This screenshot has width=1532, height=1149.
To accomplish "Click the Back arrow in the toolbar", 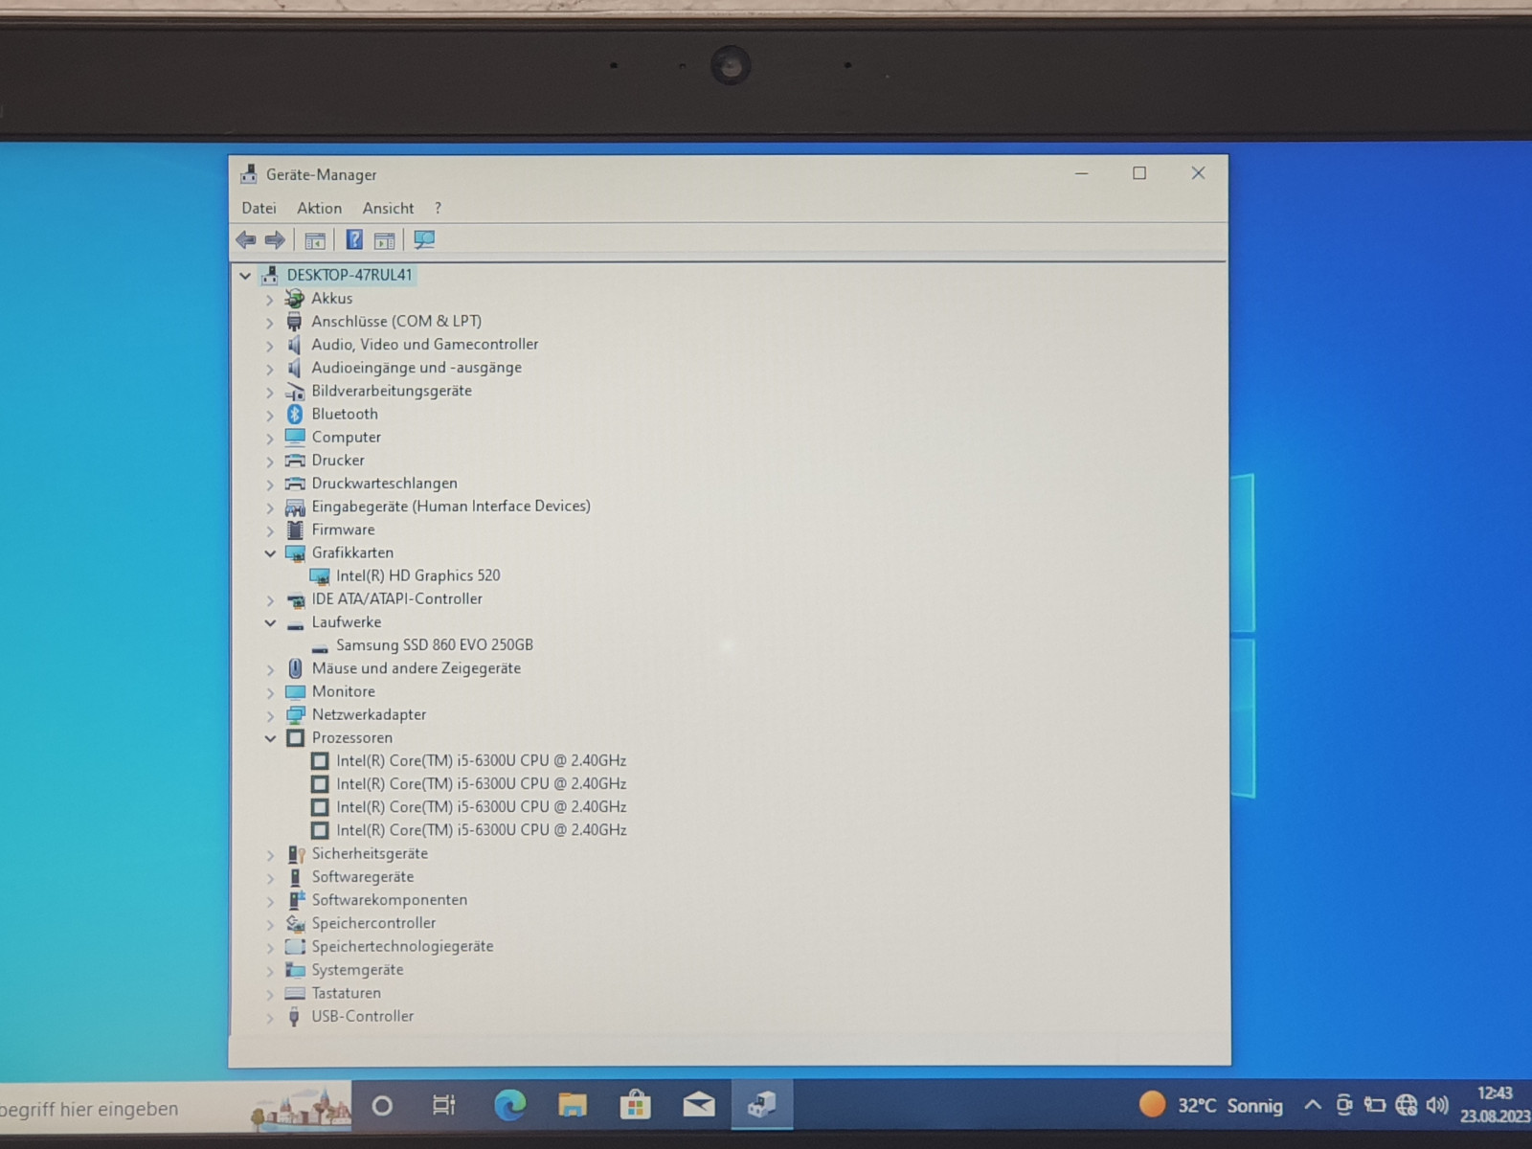I will (246, 240).
